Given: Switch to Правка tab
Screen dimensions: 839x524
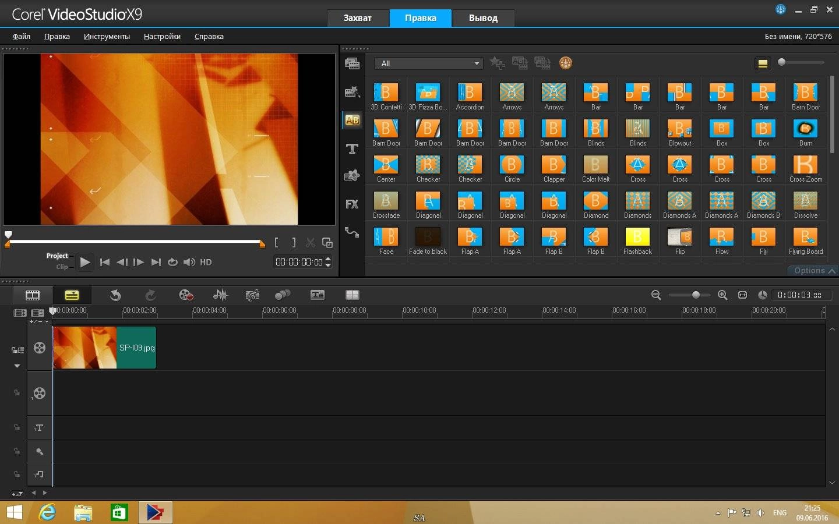Looking at the screenshot, I should [x=421, y=18].
